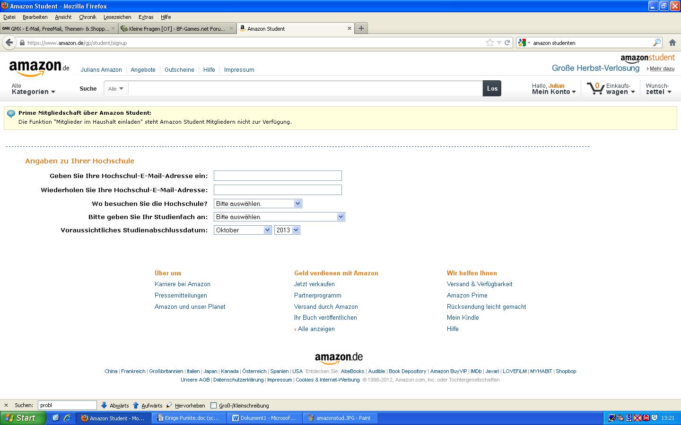Switch to Kleine Fragen BF-Games.net tab
This screenshot has width=681, height=425.
coord(177,28)
